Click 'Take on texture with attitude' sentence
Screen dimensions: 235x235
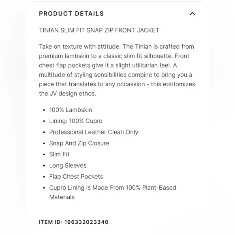(x=80, y=47)
